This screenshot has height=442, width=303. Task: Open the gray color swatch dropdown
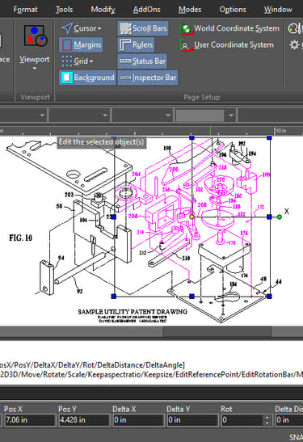point(231,115)
